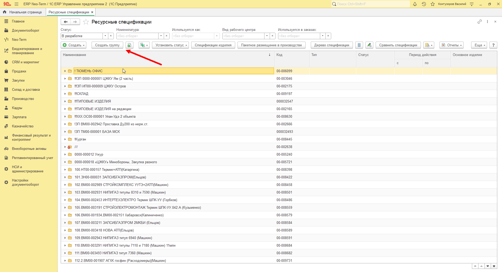Screen dimensions: 502x272
Task: Click the copy specification icon beside Создать группу
Action: coord(129,45)
